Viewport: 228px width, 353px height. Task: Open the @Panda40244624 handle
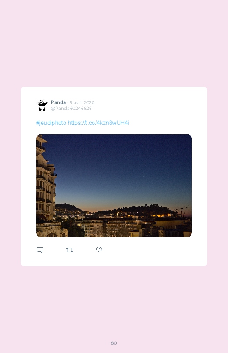click(71, 108)
